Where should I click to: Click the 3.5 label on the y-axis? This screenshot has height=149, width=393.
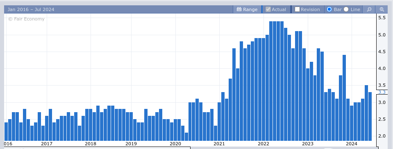coord(382,86)
